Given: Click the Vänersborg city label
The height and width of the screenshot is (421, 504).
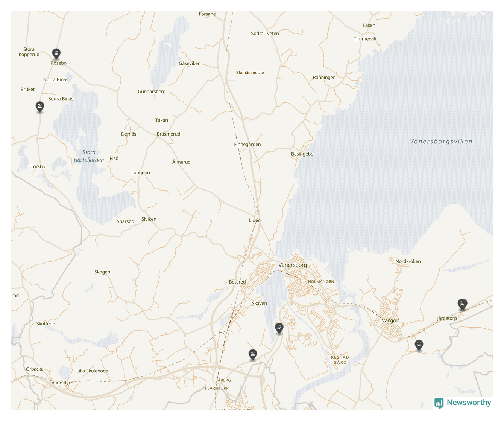Looking at the screenshot, I should pos(292,265).
